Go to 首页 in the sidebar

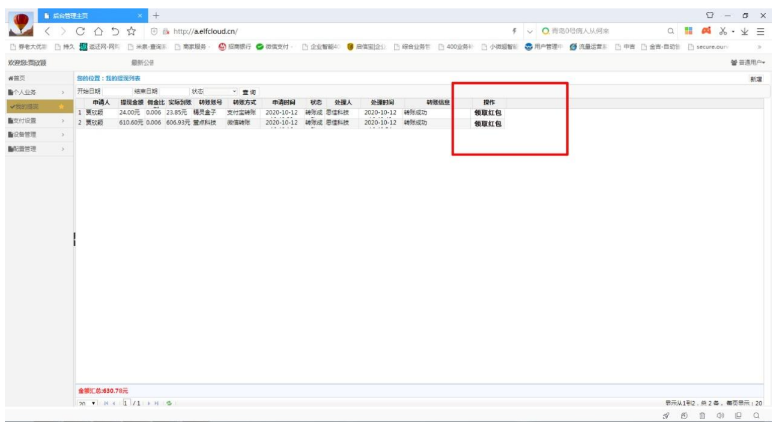point(18,79)
